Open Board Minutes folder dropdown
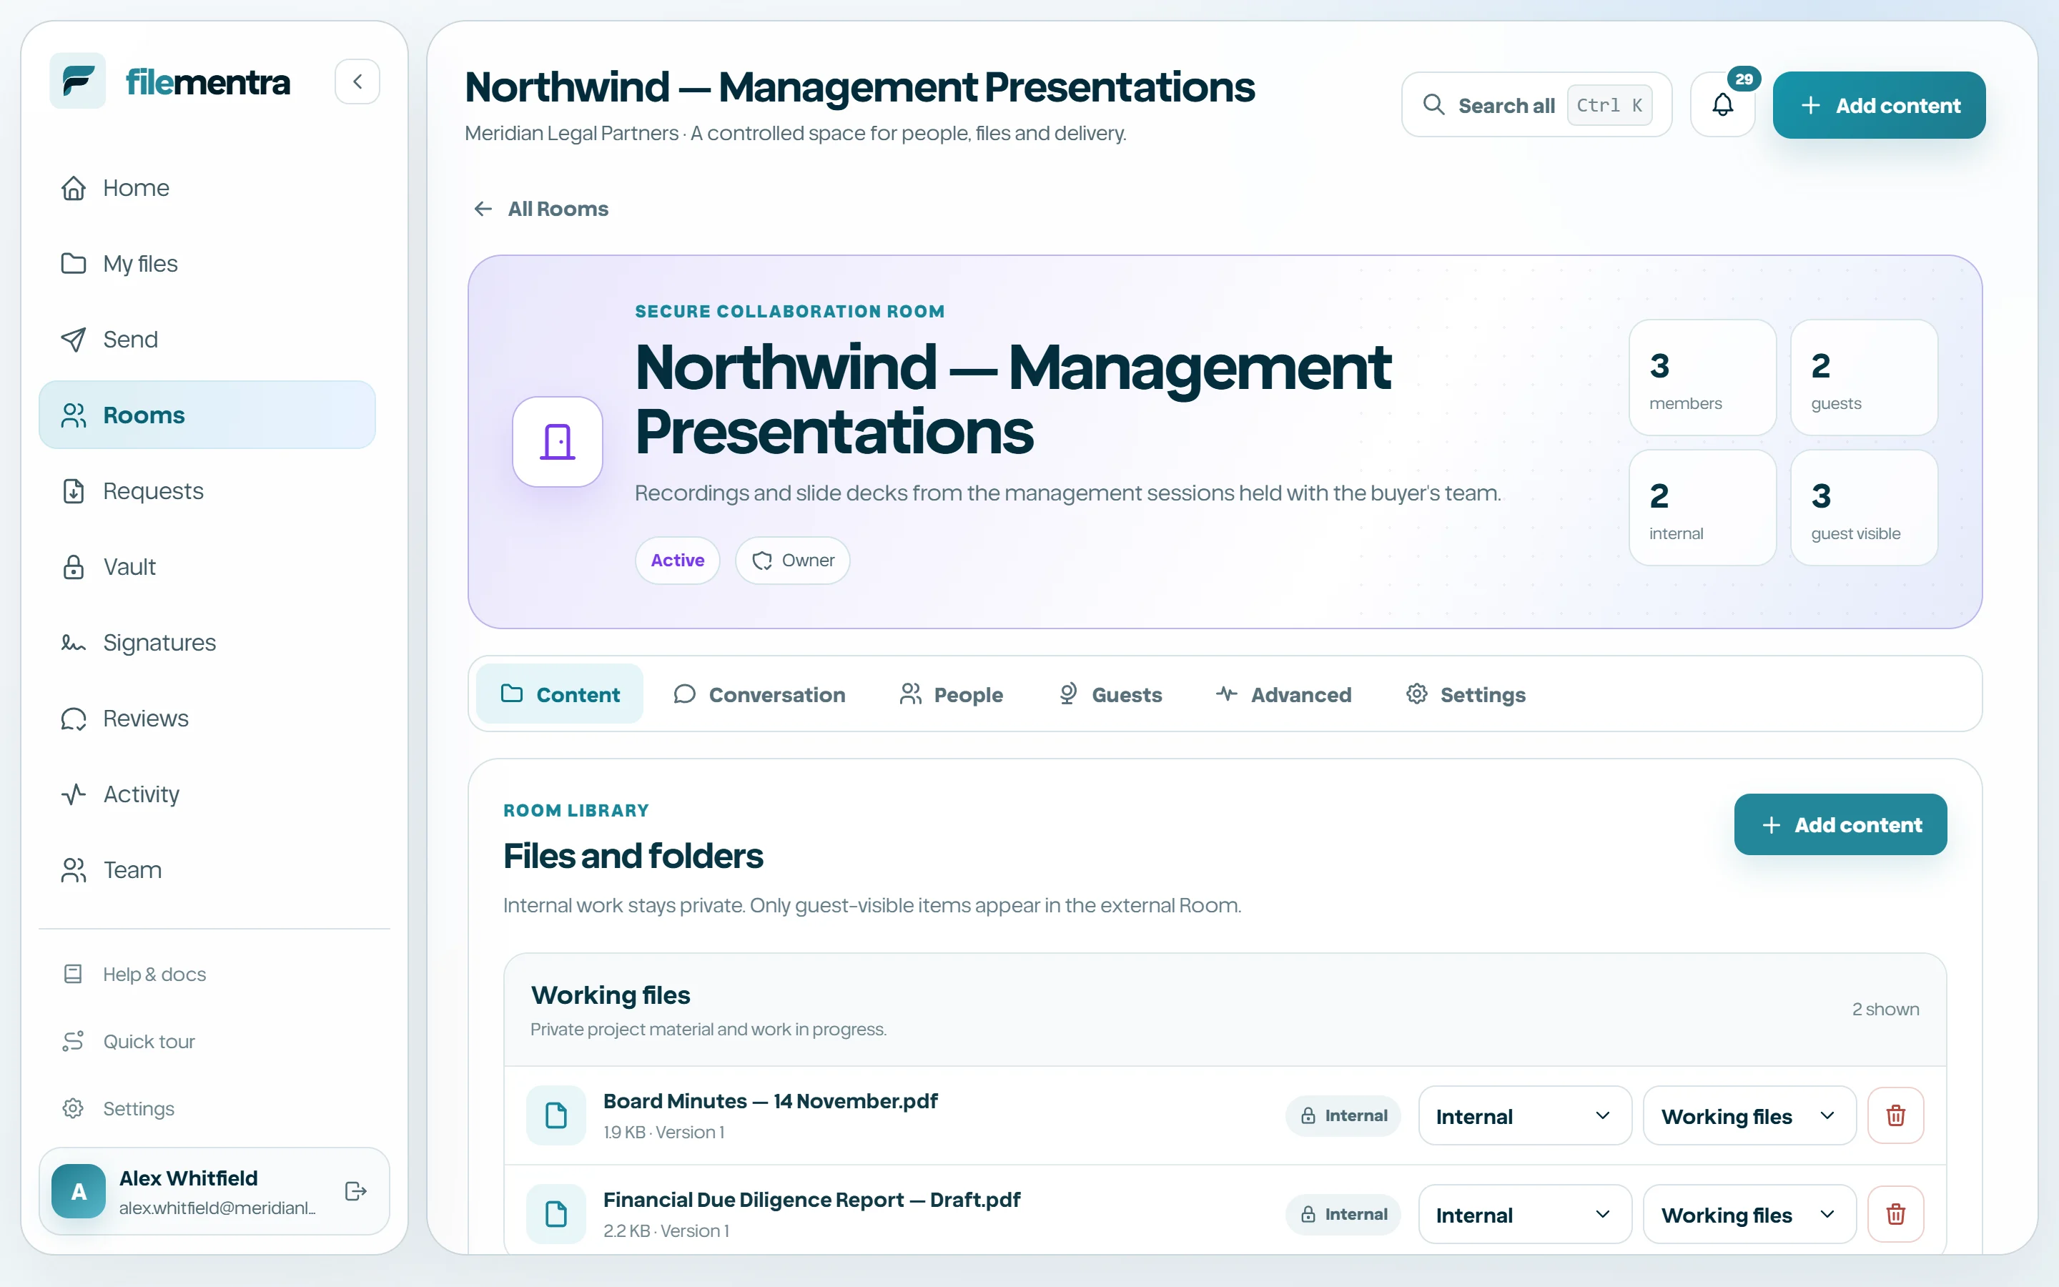The height and width of the screenshot is (1287, 2059). point(1749,1115)
